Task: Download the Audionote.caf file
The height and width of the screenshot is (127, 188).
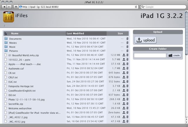Action: pyautogui.click(x=124, y=68)
